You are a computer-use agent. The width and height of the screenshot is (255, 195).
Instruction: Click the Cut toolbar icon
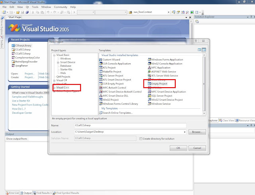33,12
